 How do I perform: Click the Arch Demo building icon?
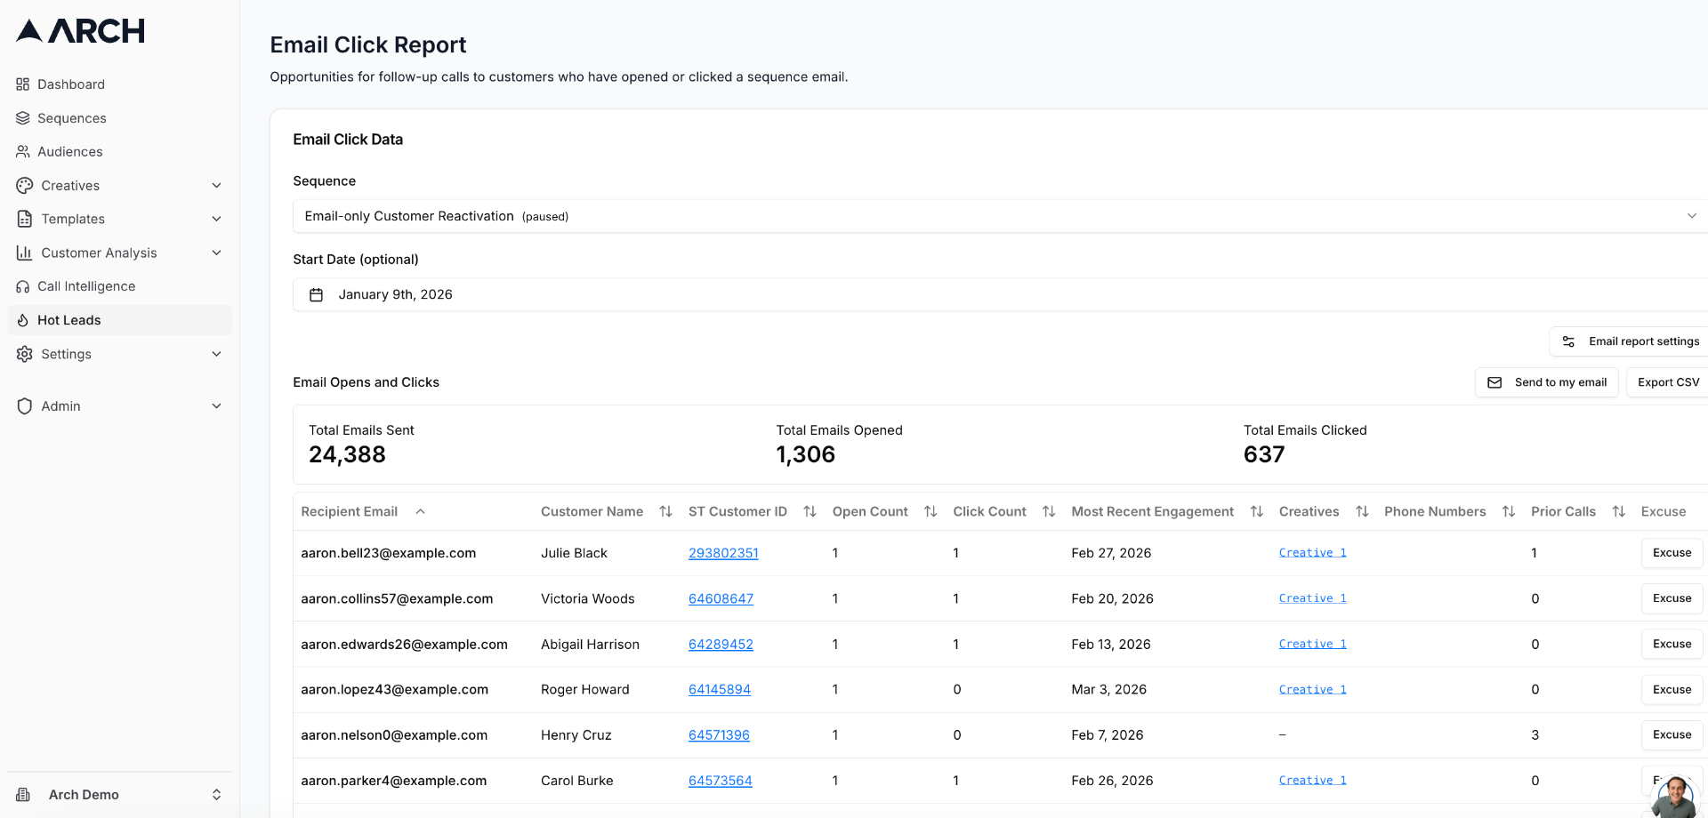point(23,795)
